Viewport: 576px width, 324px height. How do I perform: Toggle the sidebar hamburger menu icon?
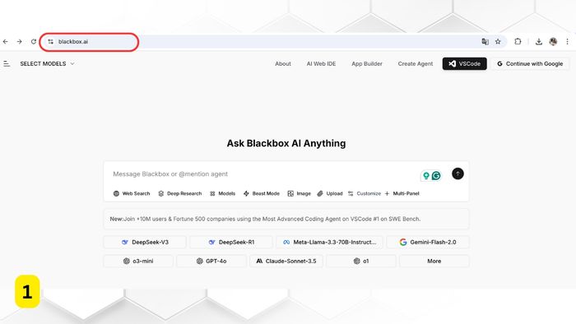(x=7, y=64)
